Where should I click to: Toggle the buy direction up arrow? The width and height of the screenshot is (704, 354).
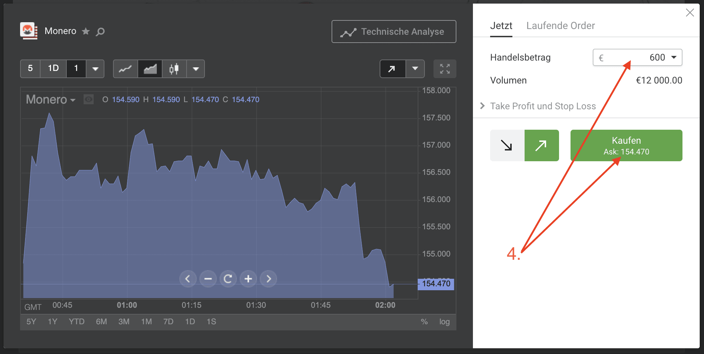click(x=541, y=145)
